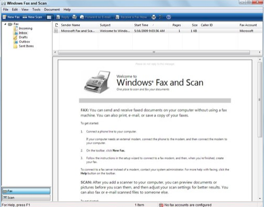Click the 1 KB size cell
This screenshot has width=264, height=207.
[x=194, y=31]
